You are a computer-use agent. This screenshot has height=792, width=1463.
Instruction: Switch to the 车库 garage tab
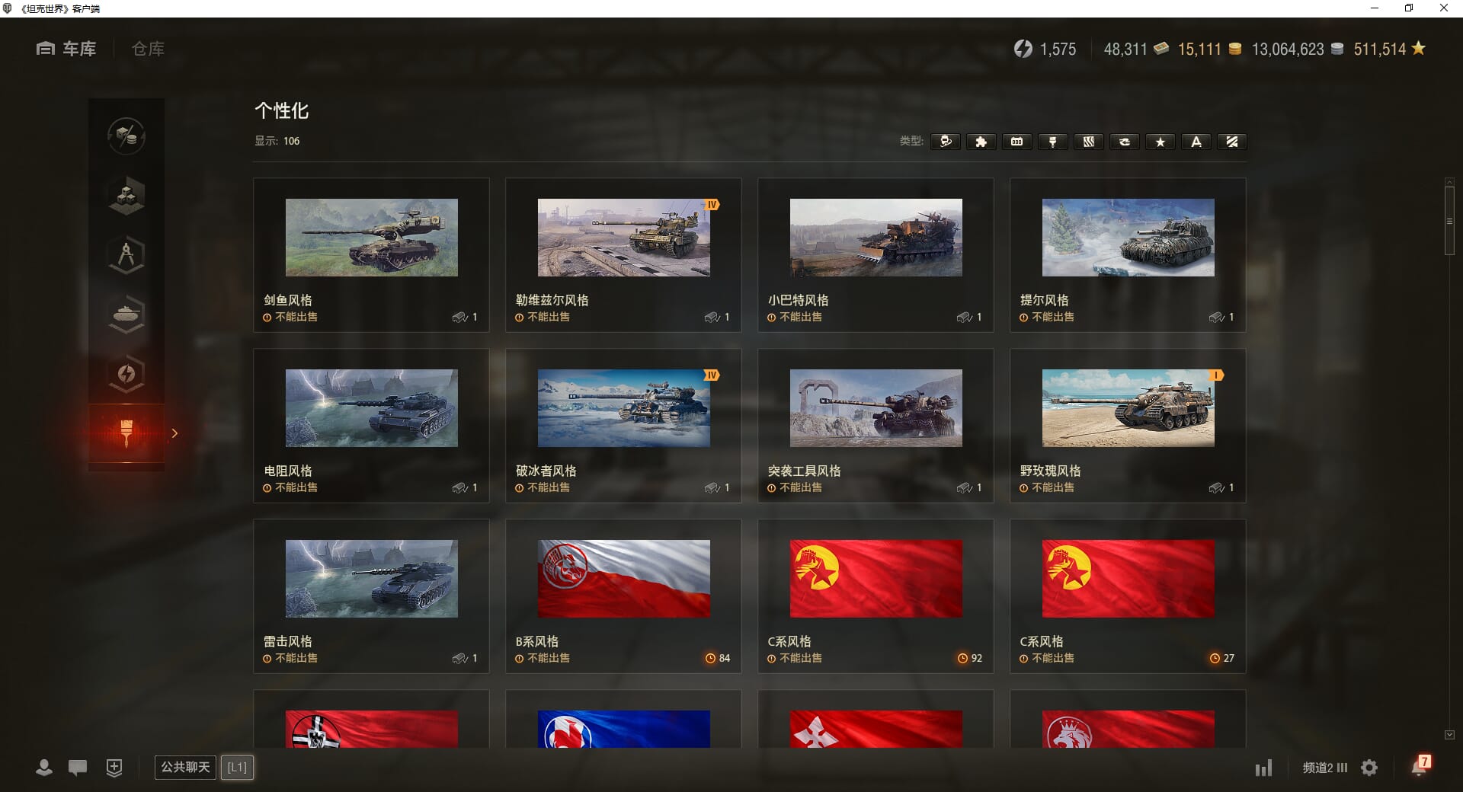click(67, 49)
